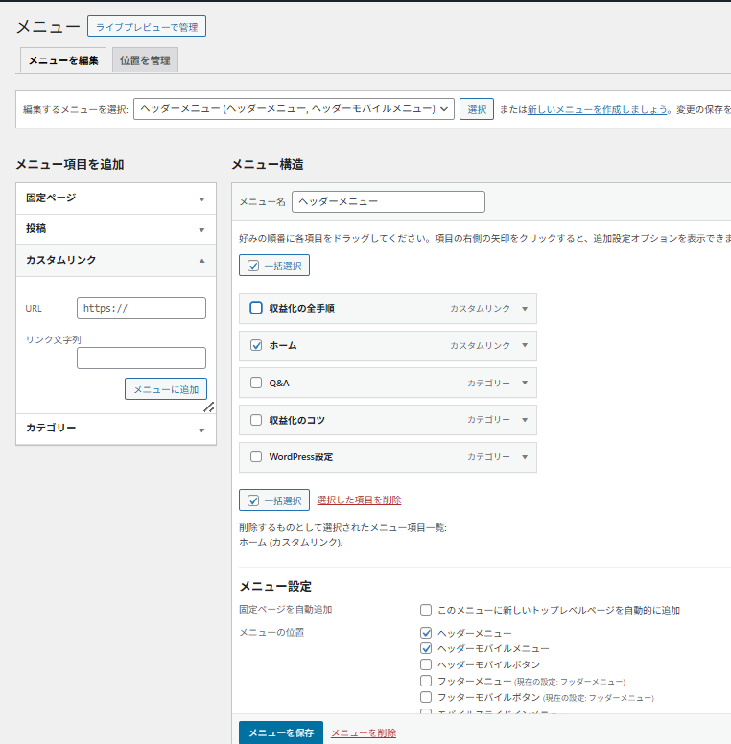This screenshot has width=731, height=744.
Task: Switch to the 位置を管理 tab
Action: tap(145, 60)
